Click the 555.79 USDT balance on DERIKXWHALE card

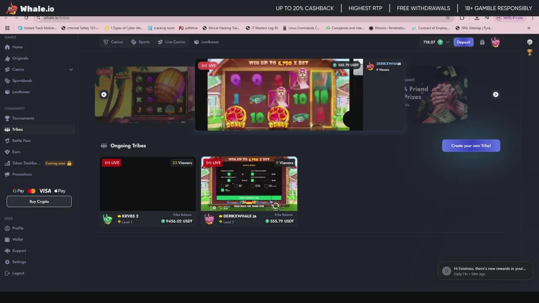click(x=280, y=221)
